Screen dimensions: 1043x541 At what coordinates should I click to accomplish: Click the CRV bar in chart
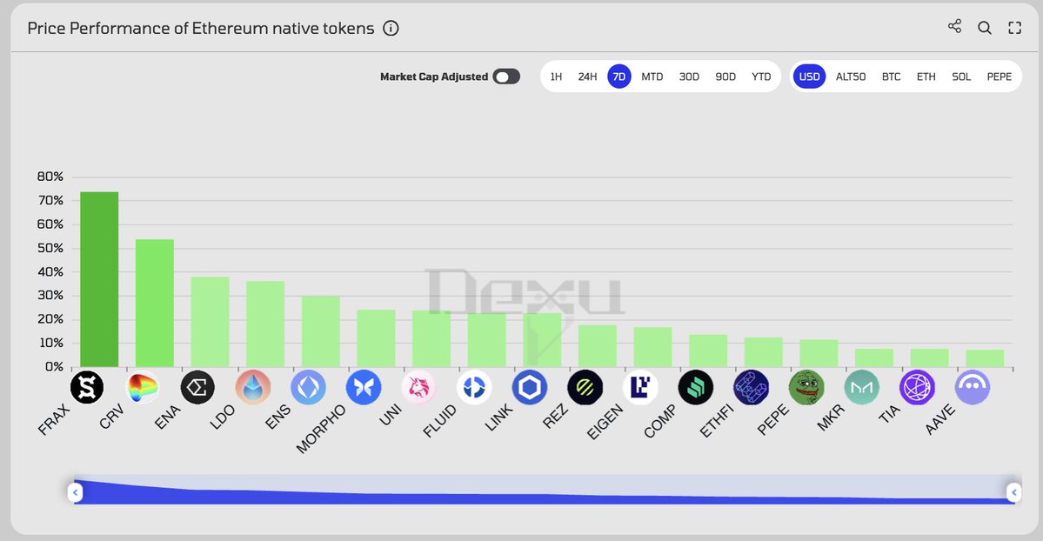(x=154, y=303)
